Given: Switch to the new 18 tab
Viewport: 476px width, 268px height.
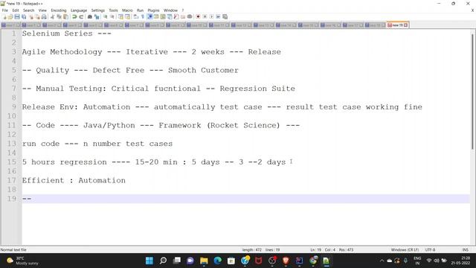Looking at the screenshot, I should (x=375, y=25).
